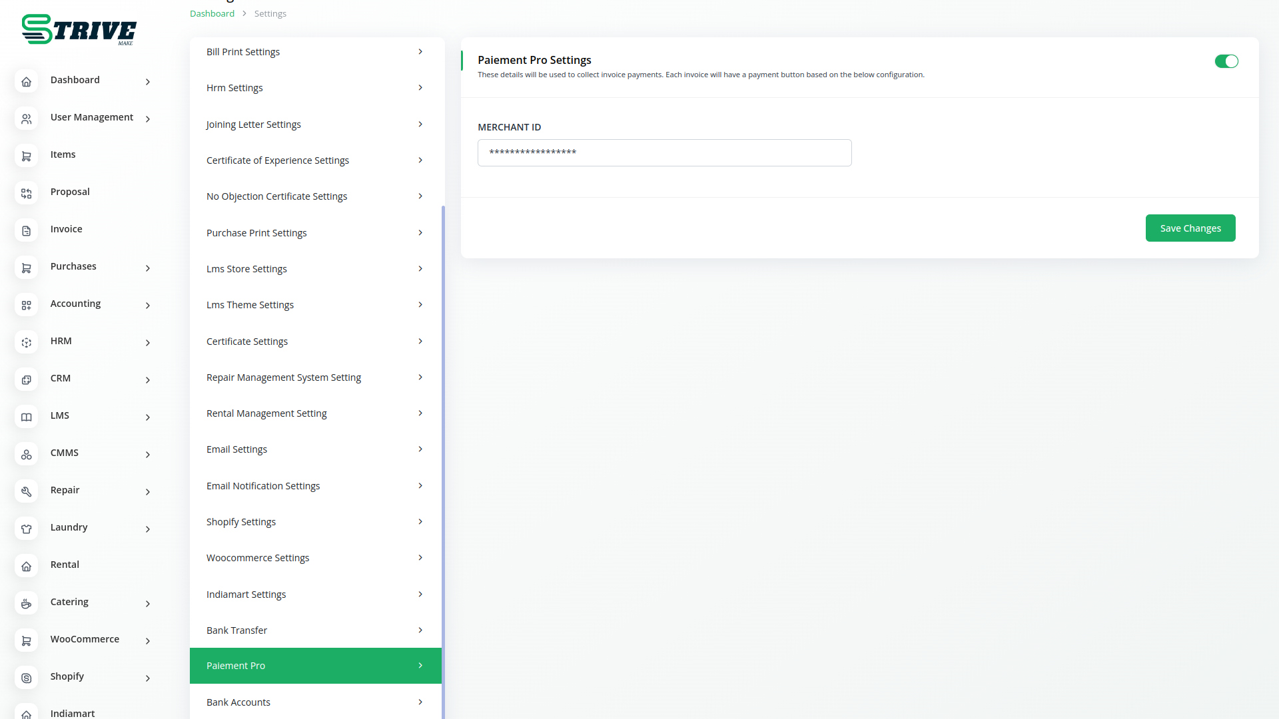
Task: Click the Laundry shirt icon
Action: tap(26, 529)
